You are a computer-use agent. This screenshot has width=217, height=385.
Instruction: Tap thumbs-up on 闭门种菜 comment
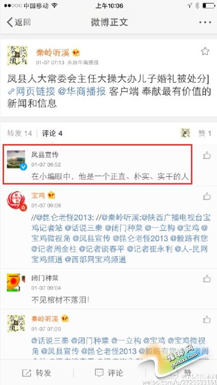(207, 279)
